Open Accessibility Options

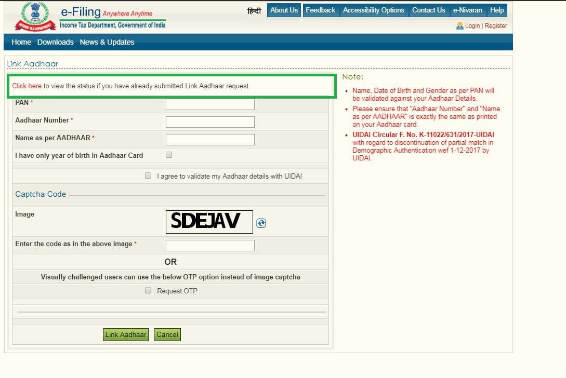pyautogui.click(x=374, y=10)
